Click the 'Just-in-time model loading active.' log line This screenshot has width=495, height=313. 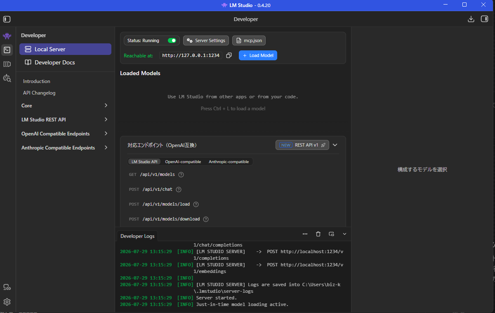coord(242,304)
